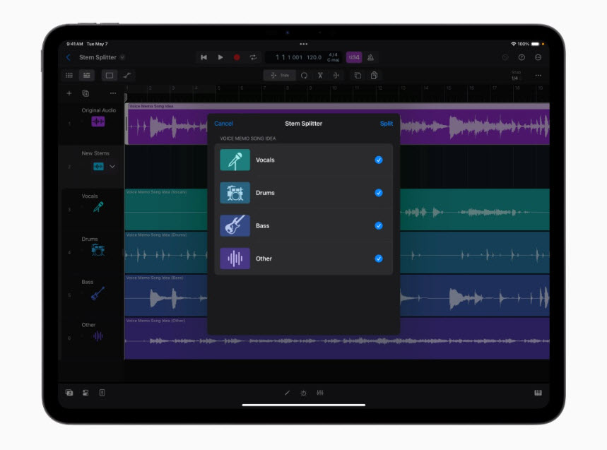
Task: Open the 4/4 C maj signature display
Action: pos(333,57)
